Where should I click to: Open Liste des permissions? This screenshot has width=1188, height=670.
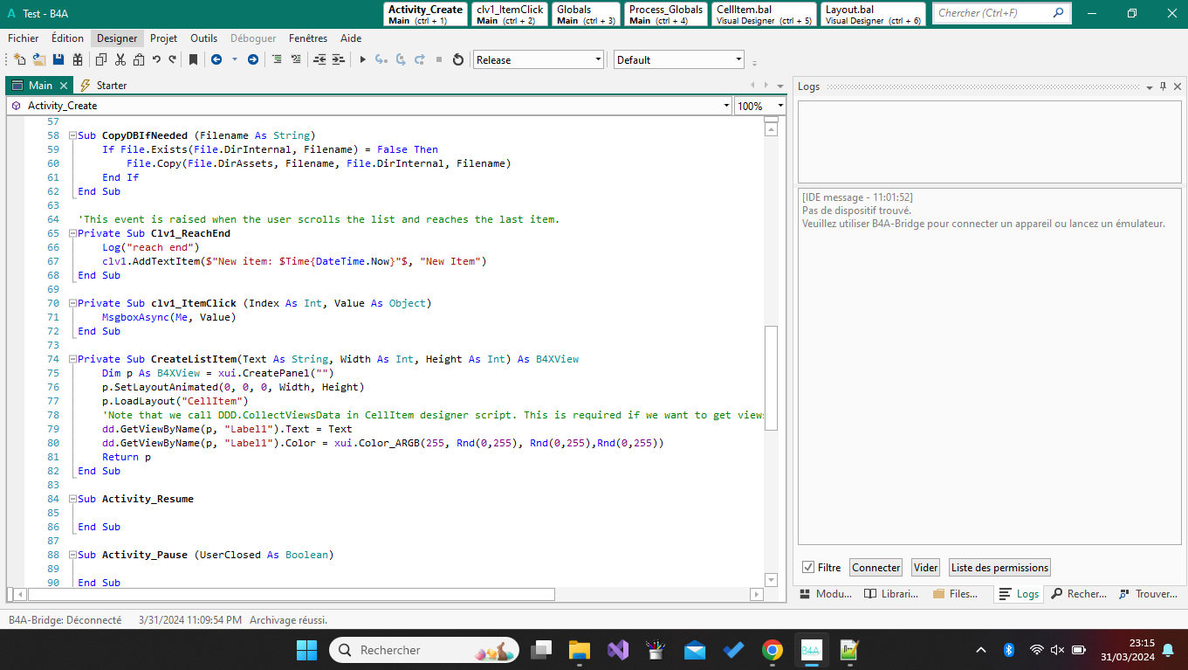click(x=999, y=568)
